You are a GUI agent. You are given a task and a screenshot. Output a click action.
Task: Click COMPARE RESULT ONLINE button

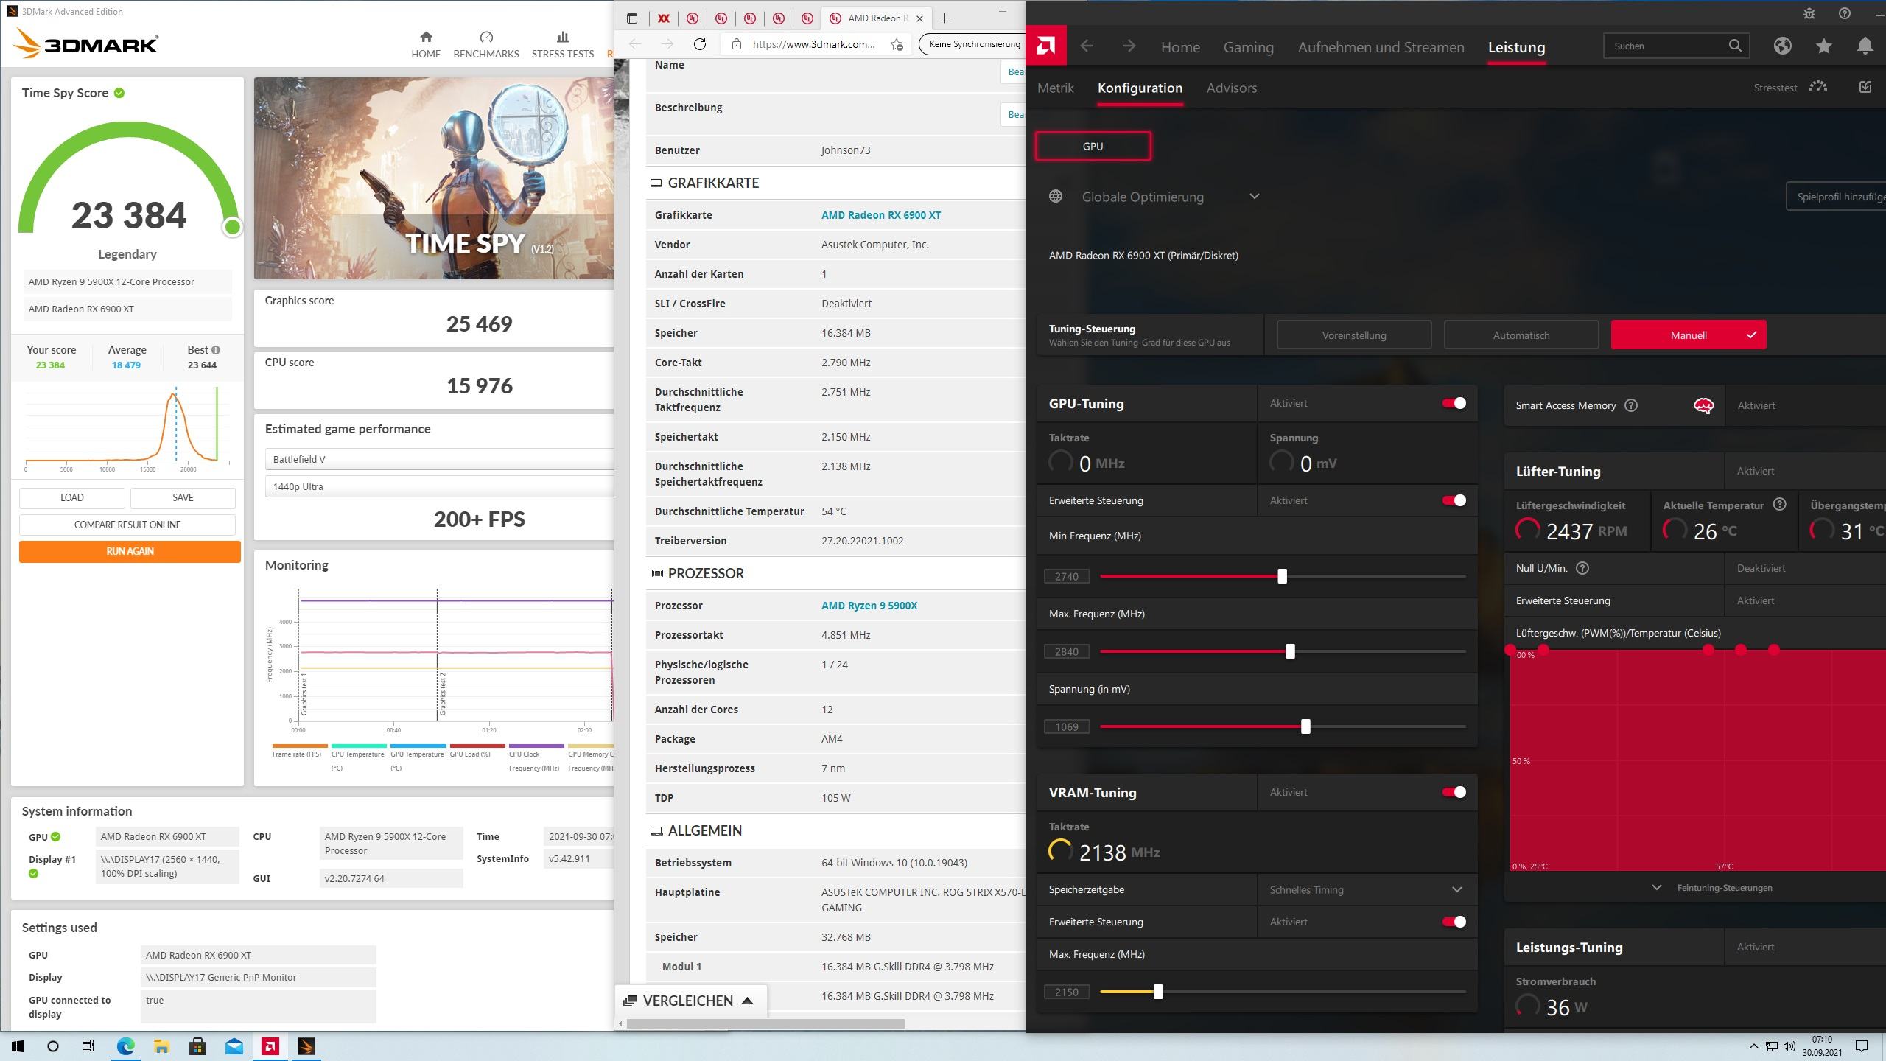click(127, 525)
